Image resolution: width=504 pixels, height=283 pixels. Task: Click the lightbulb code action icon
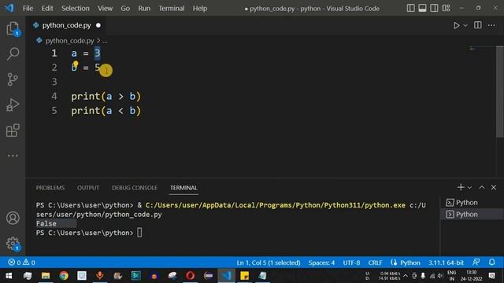coord(76,64)
